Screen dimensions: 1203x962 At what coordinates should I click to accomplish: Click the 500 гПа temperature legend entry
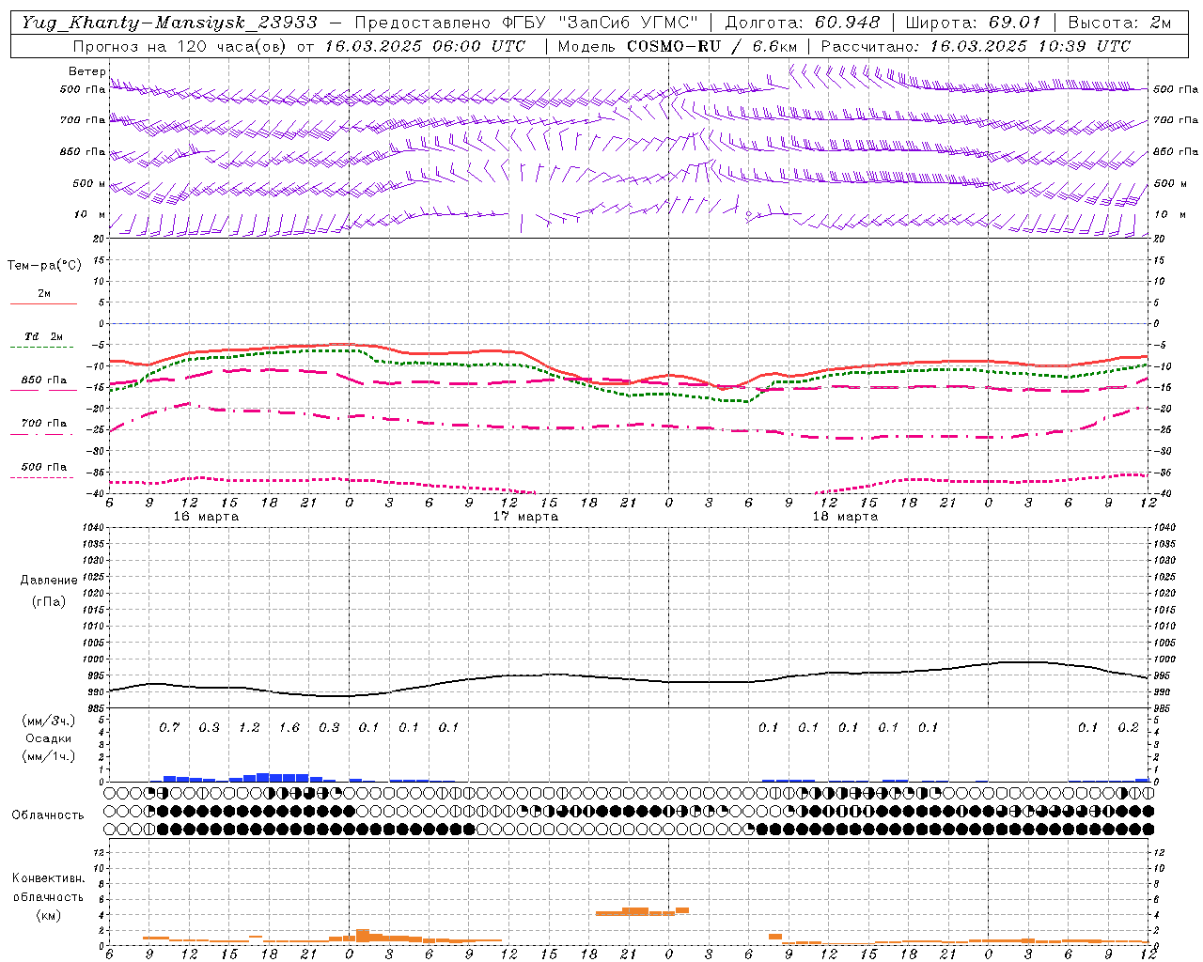[43, 470]
